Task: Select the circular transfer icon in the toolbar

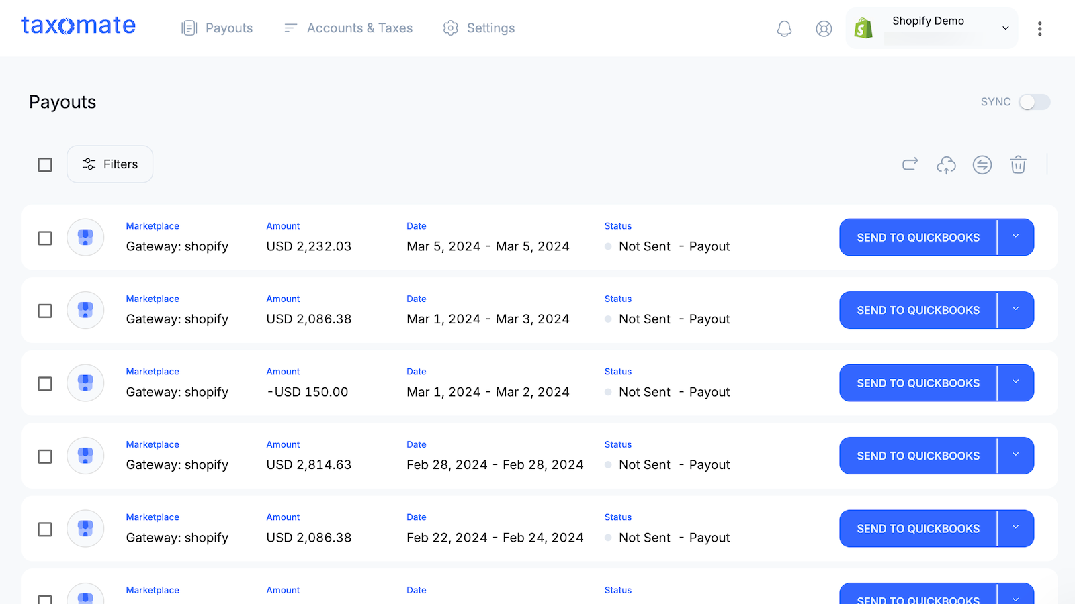Action: click(x=982, y=165)
